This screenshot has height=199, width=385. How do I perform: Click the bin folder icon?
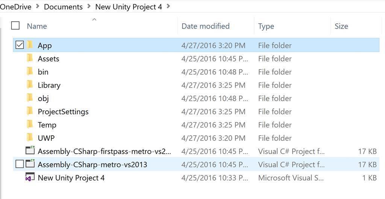pos(30,72)
